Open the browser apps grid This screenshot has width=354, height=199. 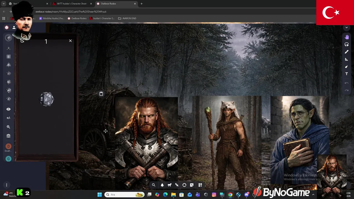[4, 18]
